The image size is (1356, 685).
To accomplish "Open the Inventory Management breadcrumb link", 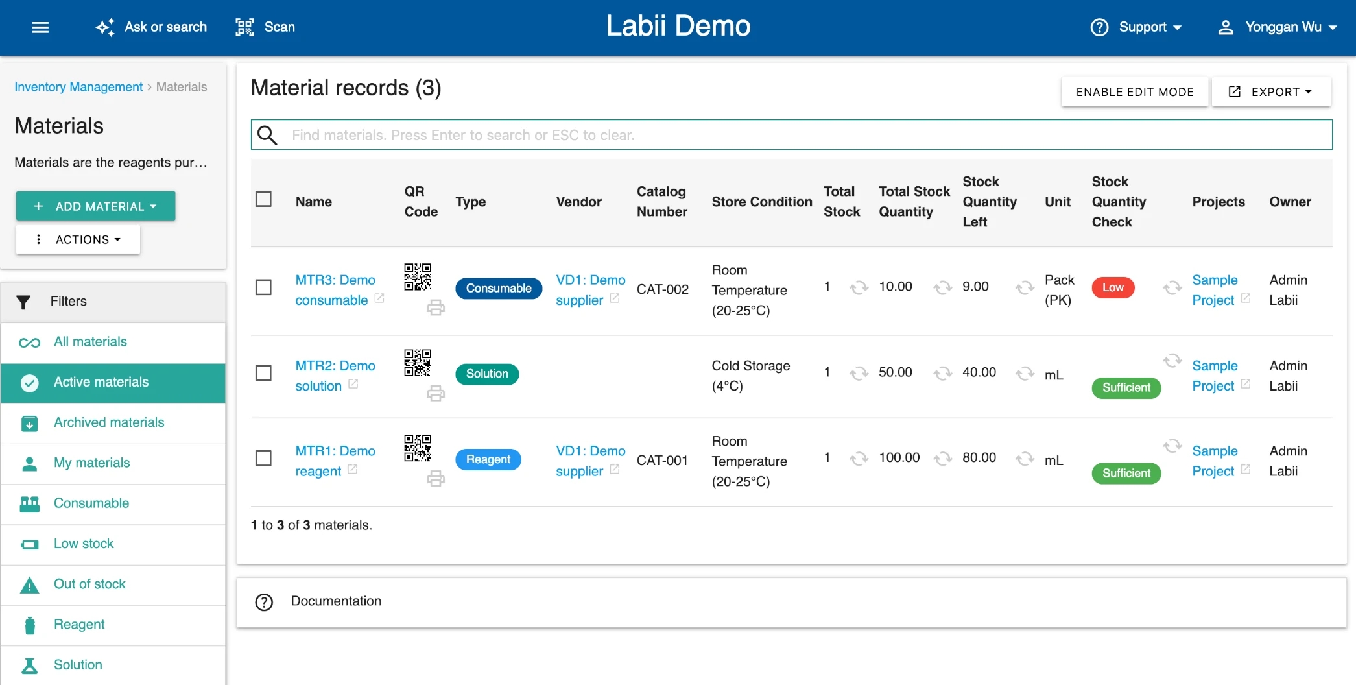I will pyautogui.click(x=78, y=87).
